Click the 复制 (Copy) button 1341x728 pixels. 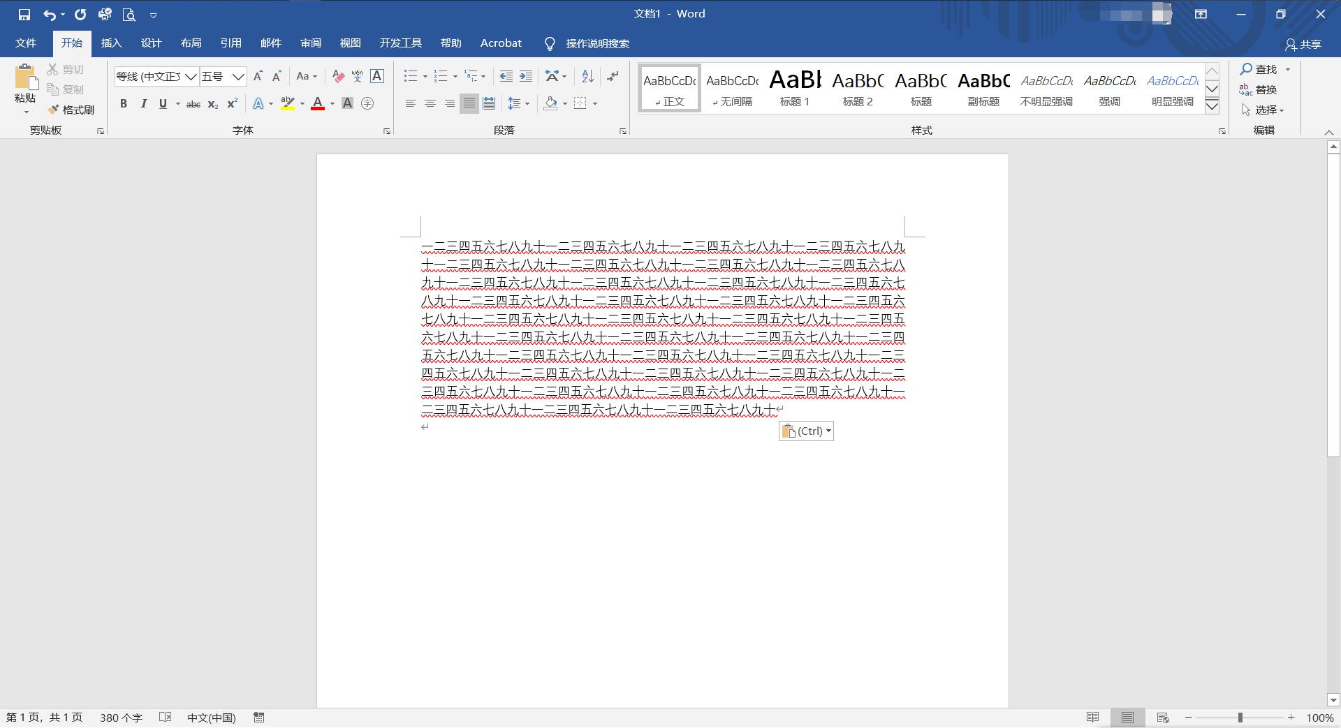click(66, 89)
